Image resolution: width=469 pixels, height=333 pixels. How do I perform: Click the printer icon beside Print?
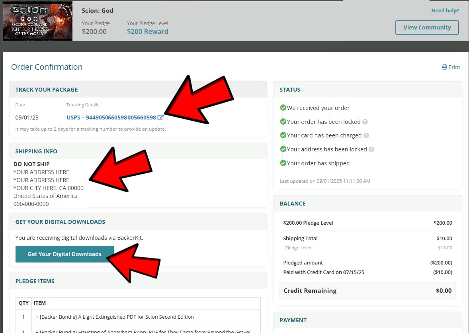point(444,67)
